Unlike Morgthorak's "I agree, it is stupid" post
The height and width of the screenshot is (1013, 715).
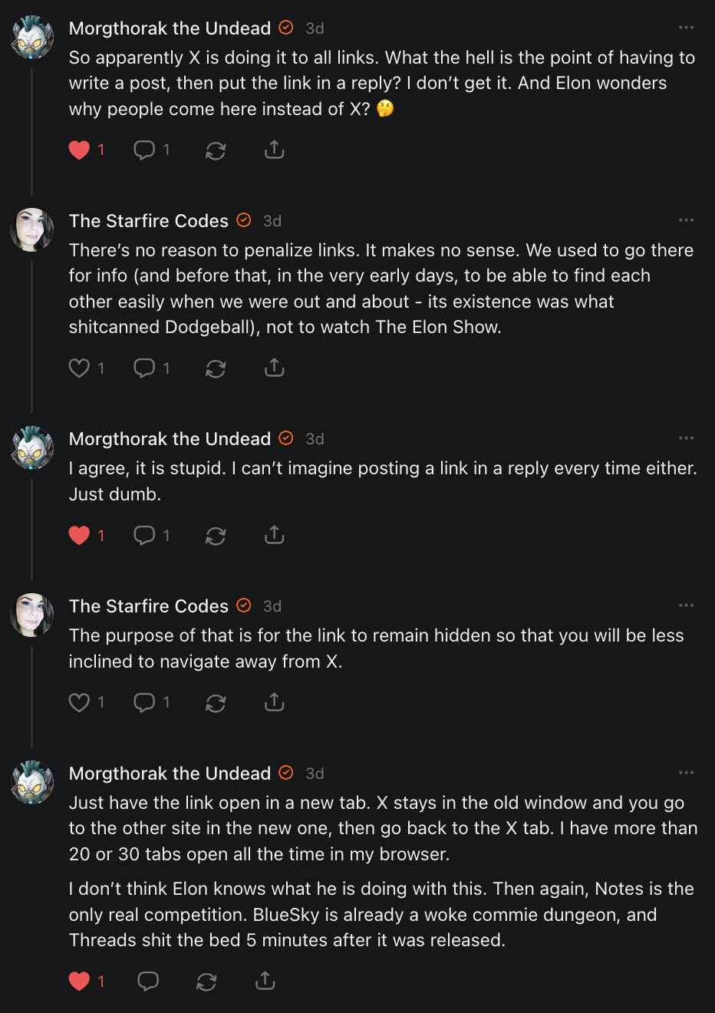pos(80,535)
